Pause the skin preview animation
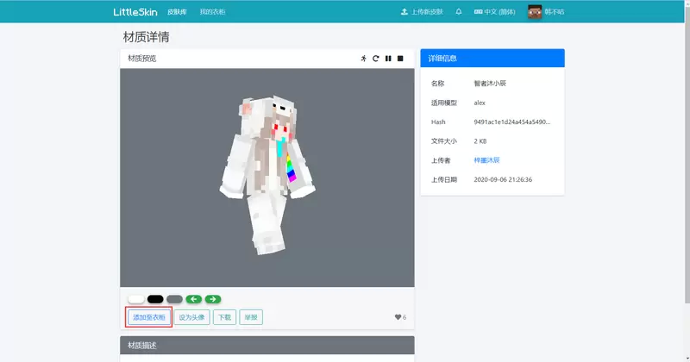690x362 pixels. [388, 59]
